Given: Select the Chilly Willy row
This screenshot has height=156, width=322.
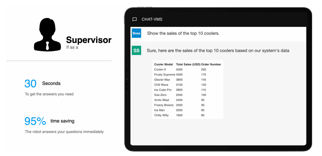Looking at the screenshot, I should (188, 115).
